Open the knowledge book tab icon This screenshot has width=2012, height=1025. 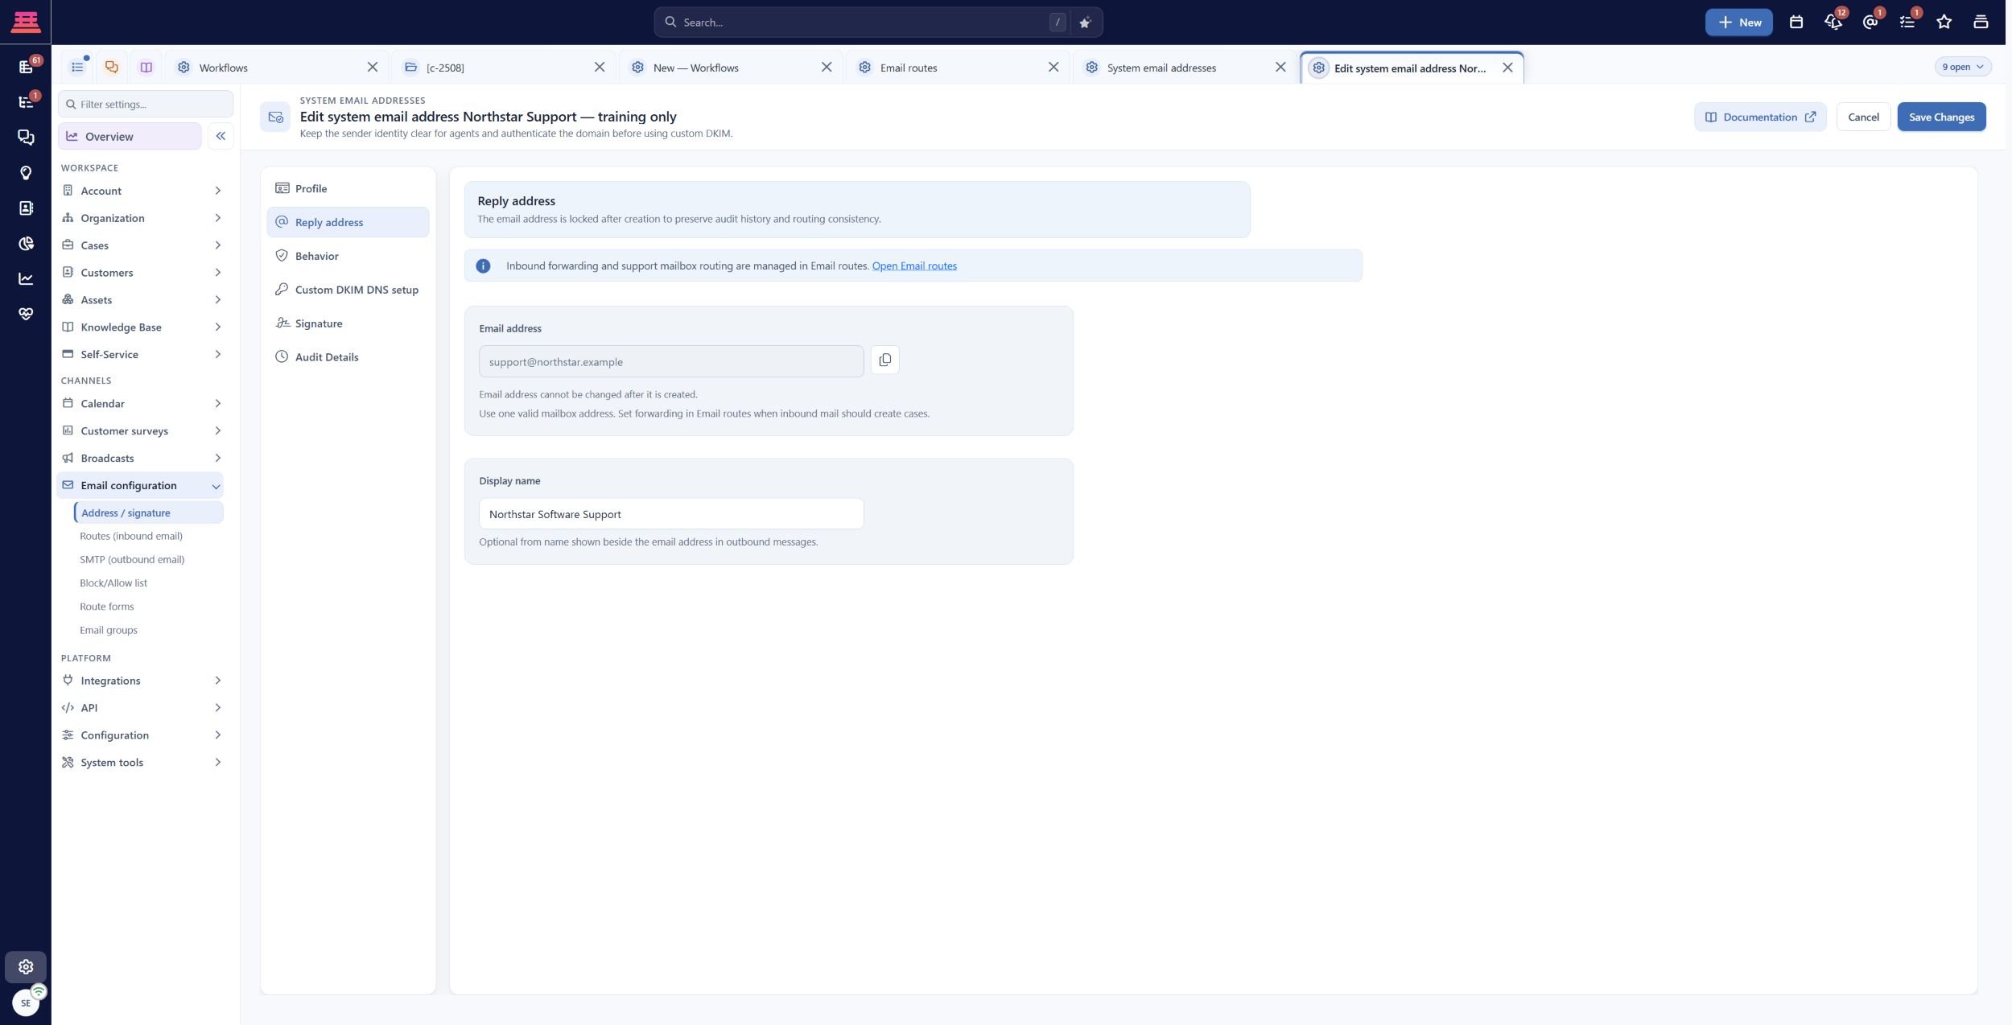click(146, 68)
